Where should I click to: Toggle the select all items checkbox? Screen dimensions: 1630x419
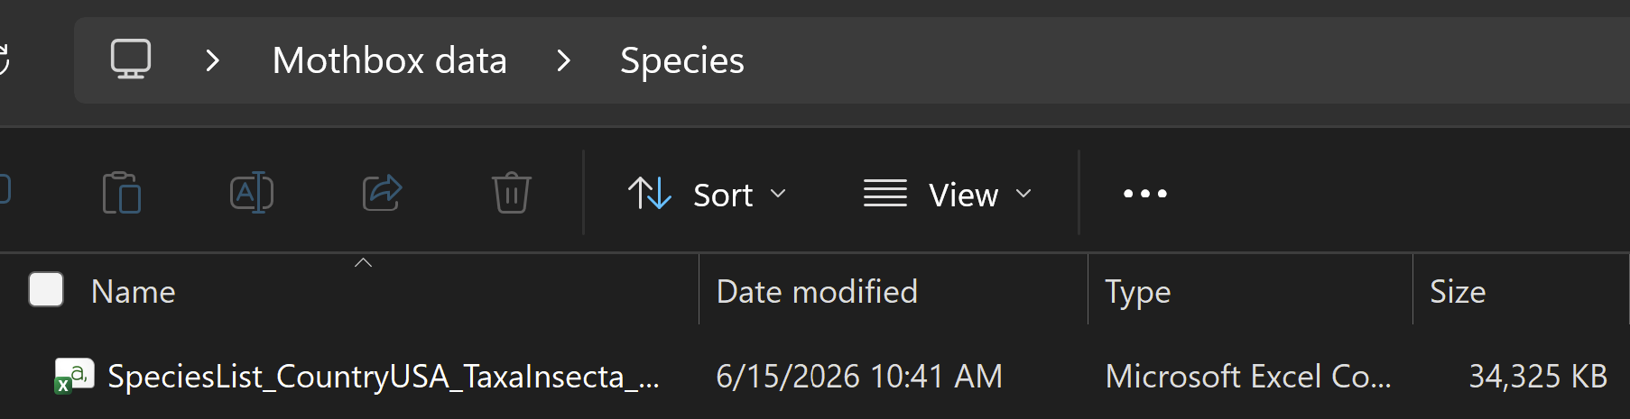coord(46,289)
